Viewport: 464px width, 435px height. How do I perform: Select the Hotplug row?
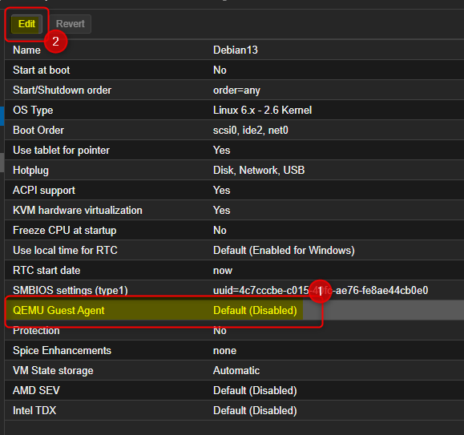coord(234,171)
